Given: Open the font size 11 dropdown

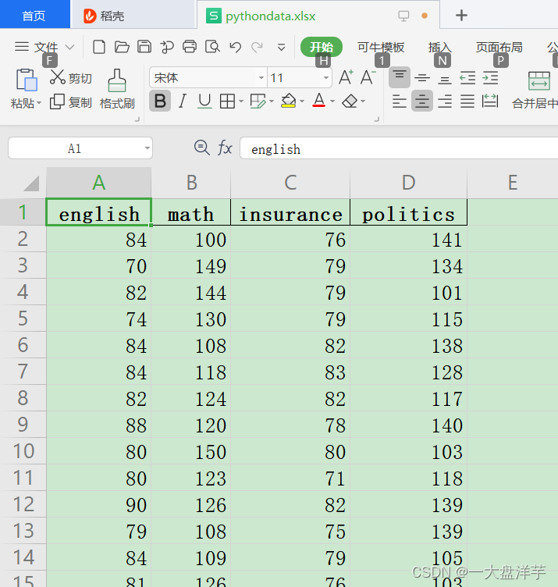Looking at the screenshot, I should (326, 78).
